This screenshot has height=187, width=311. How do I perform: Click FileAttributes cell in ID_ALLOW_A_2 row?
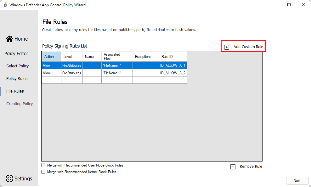[72, 73]
